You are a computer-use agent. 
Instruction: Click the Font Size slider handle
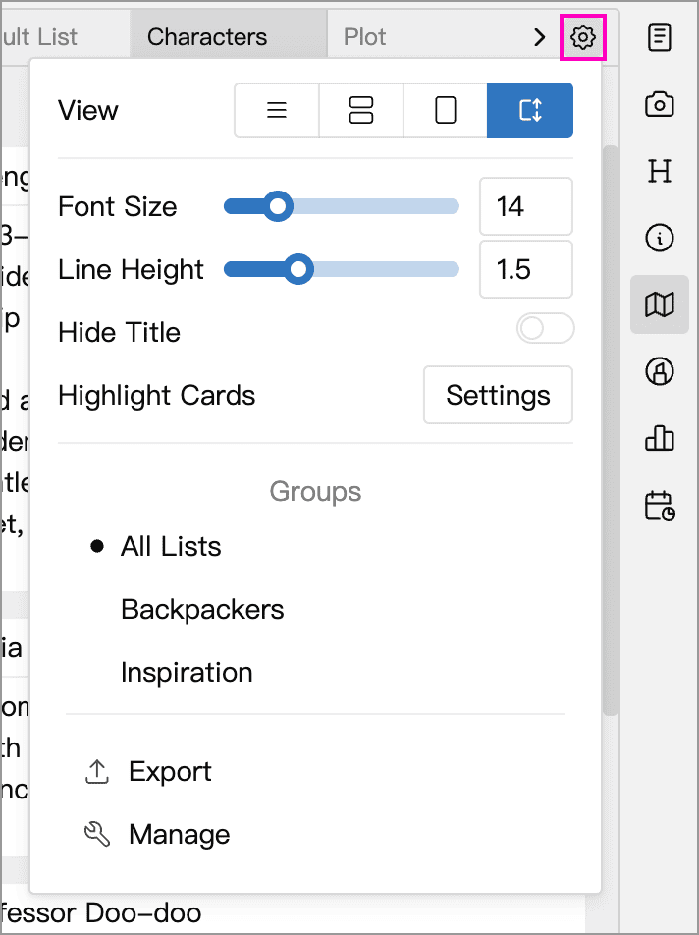coord(277,206)
